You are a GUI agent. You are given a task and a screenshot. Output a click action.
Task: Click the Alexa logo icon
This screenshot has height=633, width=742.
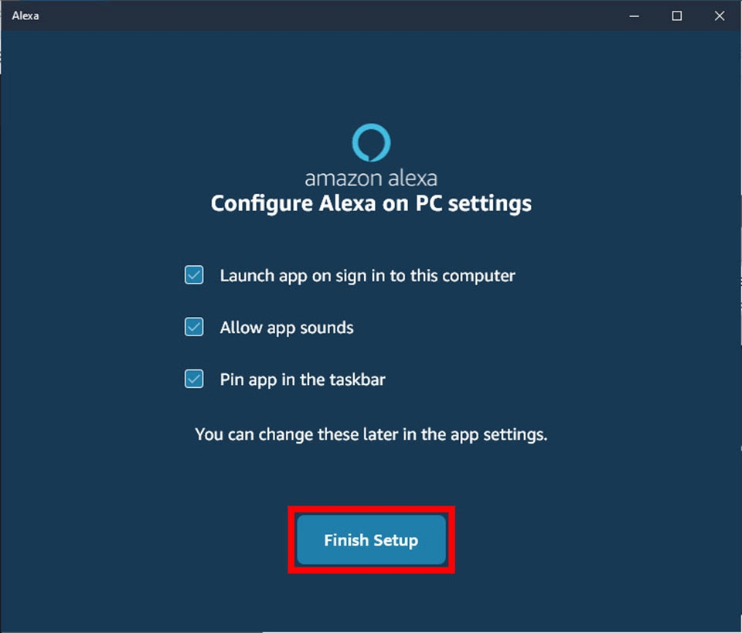370,142
